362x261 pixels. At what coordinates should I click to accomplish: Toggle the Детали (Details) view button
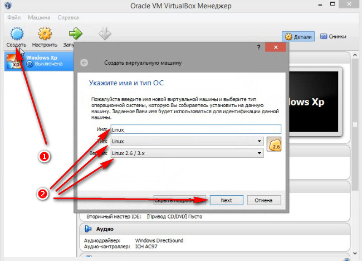click(x=300, y=36)
